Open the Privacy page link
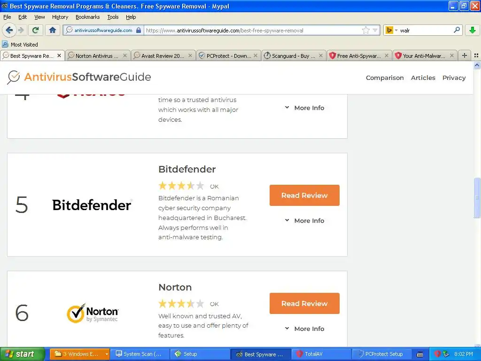Screen dimensions: 481x361 click(454, 78)
